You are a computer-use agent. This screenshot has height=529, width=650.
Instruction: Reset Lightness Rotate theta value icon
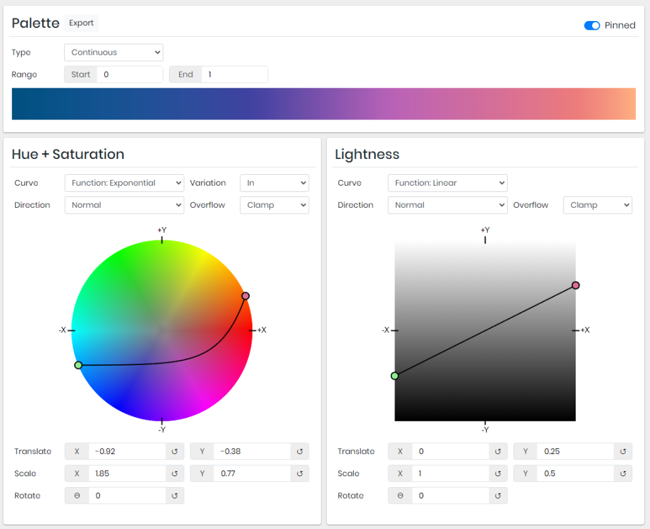coord(498,496)
